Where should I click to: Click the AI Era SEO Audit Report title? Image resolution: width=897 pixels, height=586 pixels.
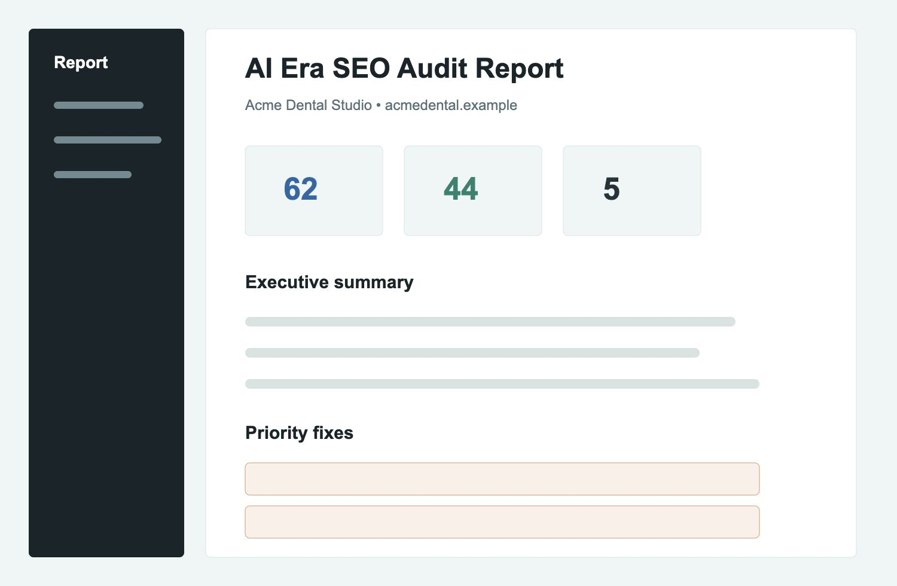(404, 68)
